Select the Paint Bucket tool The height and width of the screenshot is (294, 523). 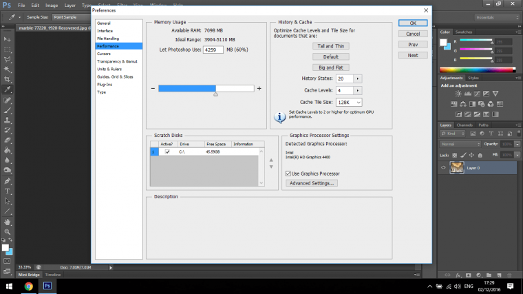coord(7,150)
